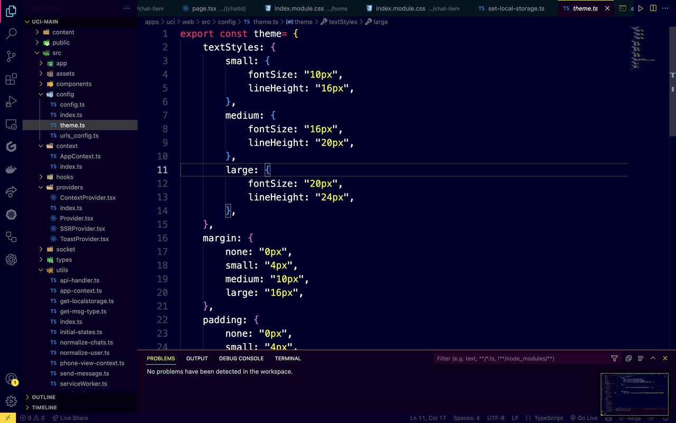Image resolution: width=676 pixels, height=423 pixels.
Task: Click errors and warnings count in status bar
Action: click(32, 418)
